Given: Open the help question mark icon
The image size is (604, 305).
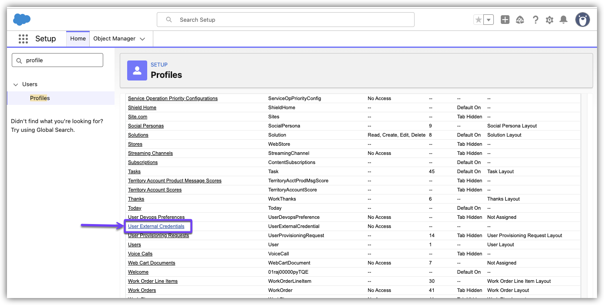Looking at the screenshot, I should tap(536, 20).
